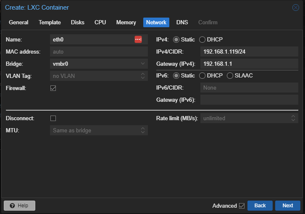Toggle the Advanced checkbox
This screenshot has width=305, height=214.
click(242, 206)
